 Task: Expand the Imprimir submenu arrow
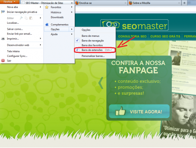point(40,38)
